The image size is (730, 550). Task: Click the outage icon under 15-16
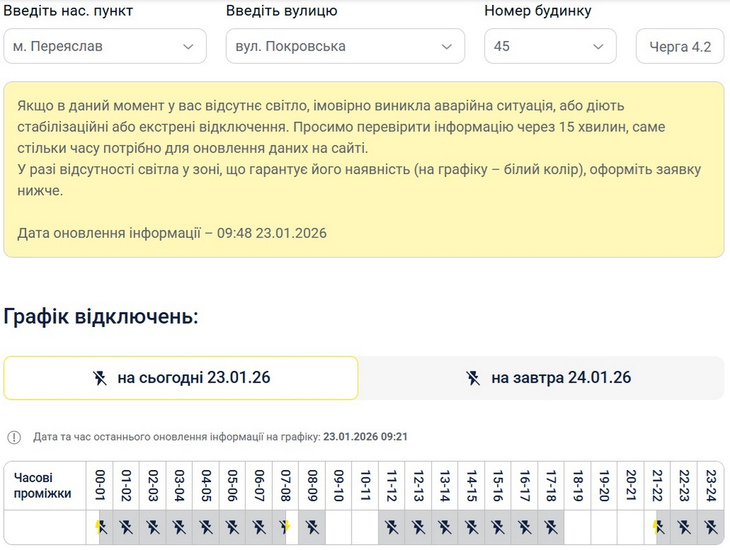point(498,527)
